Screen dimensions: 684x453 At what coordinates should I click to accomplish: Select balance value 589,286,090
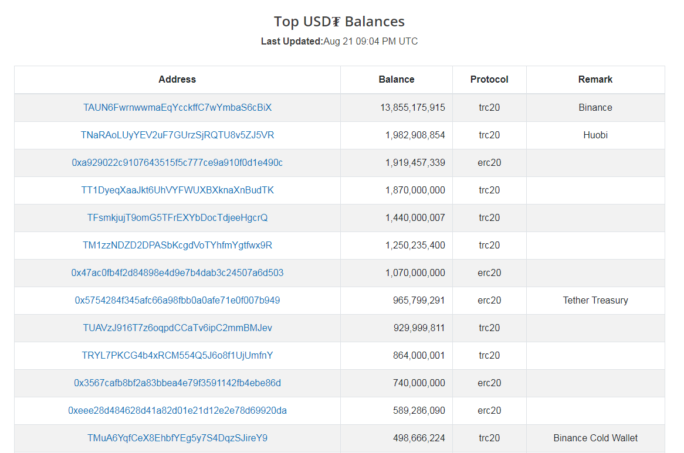419,410
